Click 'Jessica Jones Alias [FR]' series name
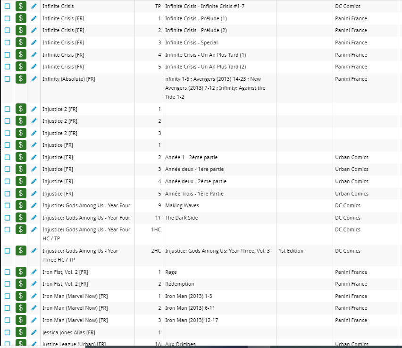This screenshot has height=348, width=402. [69, 332]
